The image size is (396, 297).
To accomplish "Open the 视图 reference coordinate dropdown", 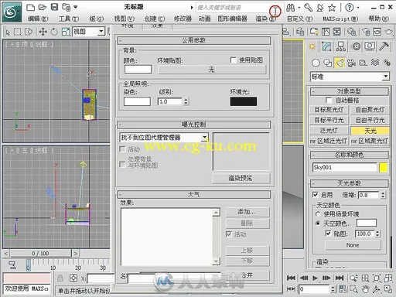I will tap(101, 32).
